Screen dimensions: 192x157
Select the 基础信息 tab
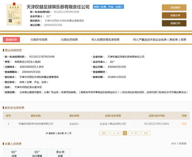tap(12, 39)
